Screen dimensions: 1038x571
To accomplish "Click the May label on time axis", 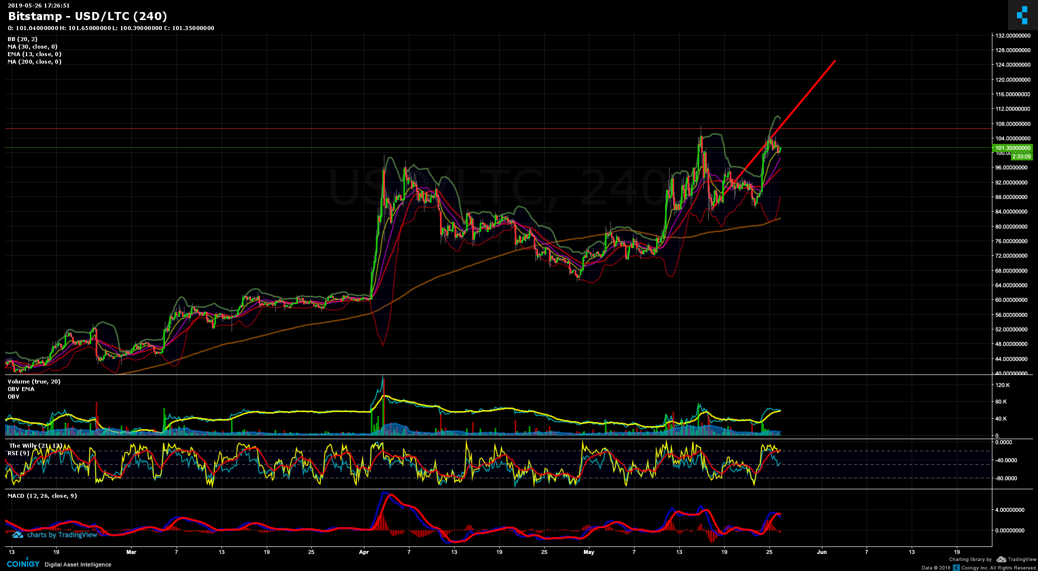I will 589,552.
